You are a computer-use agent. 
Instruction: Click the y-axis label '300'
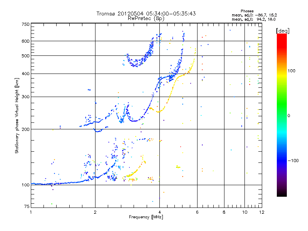(x=25, y=97)
